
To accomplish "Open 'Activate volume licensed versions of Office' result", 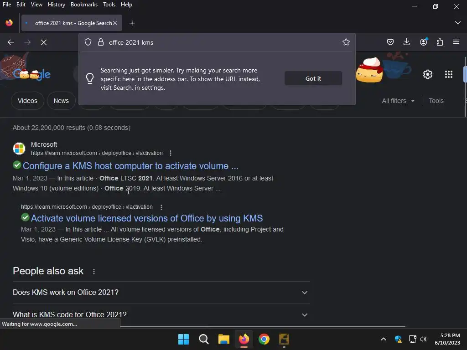I will point(146,218).
